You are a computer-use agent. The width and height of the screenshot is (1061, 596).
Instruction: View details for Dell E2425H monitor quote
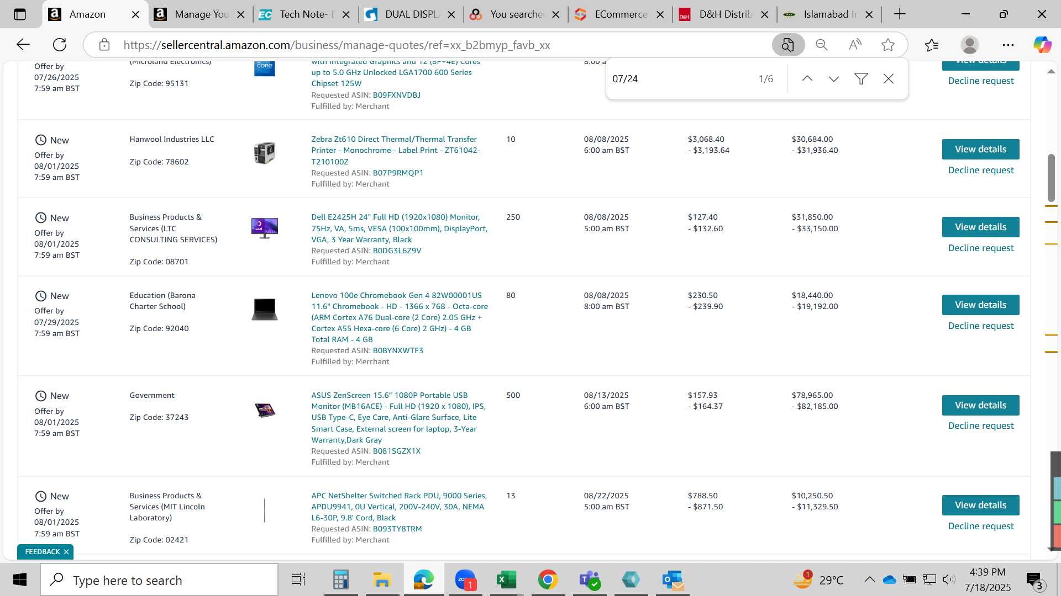(x=980, y=227)
